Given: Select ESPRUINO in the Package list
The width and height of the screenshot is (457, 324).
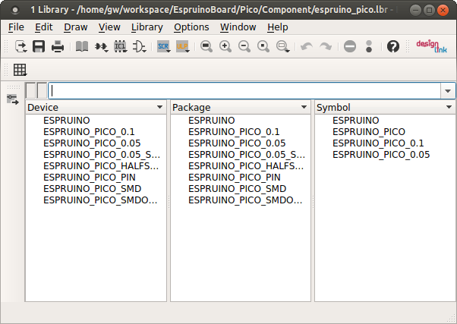Looking at the screenshot, I should 211,121.
